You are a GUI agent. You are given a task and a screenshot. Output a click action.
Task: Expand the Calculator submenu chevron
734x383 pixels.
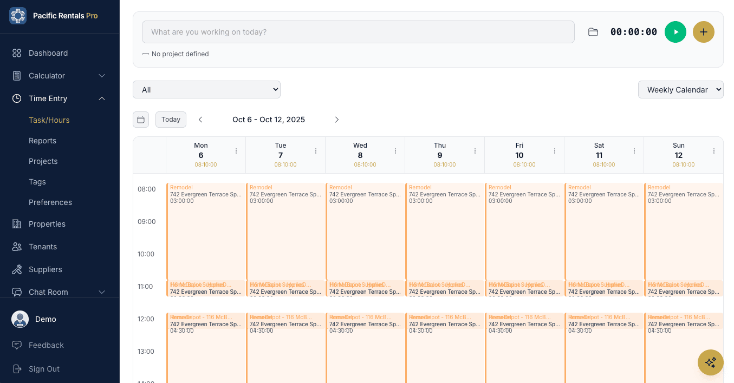coord(102,76)
